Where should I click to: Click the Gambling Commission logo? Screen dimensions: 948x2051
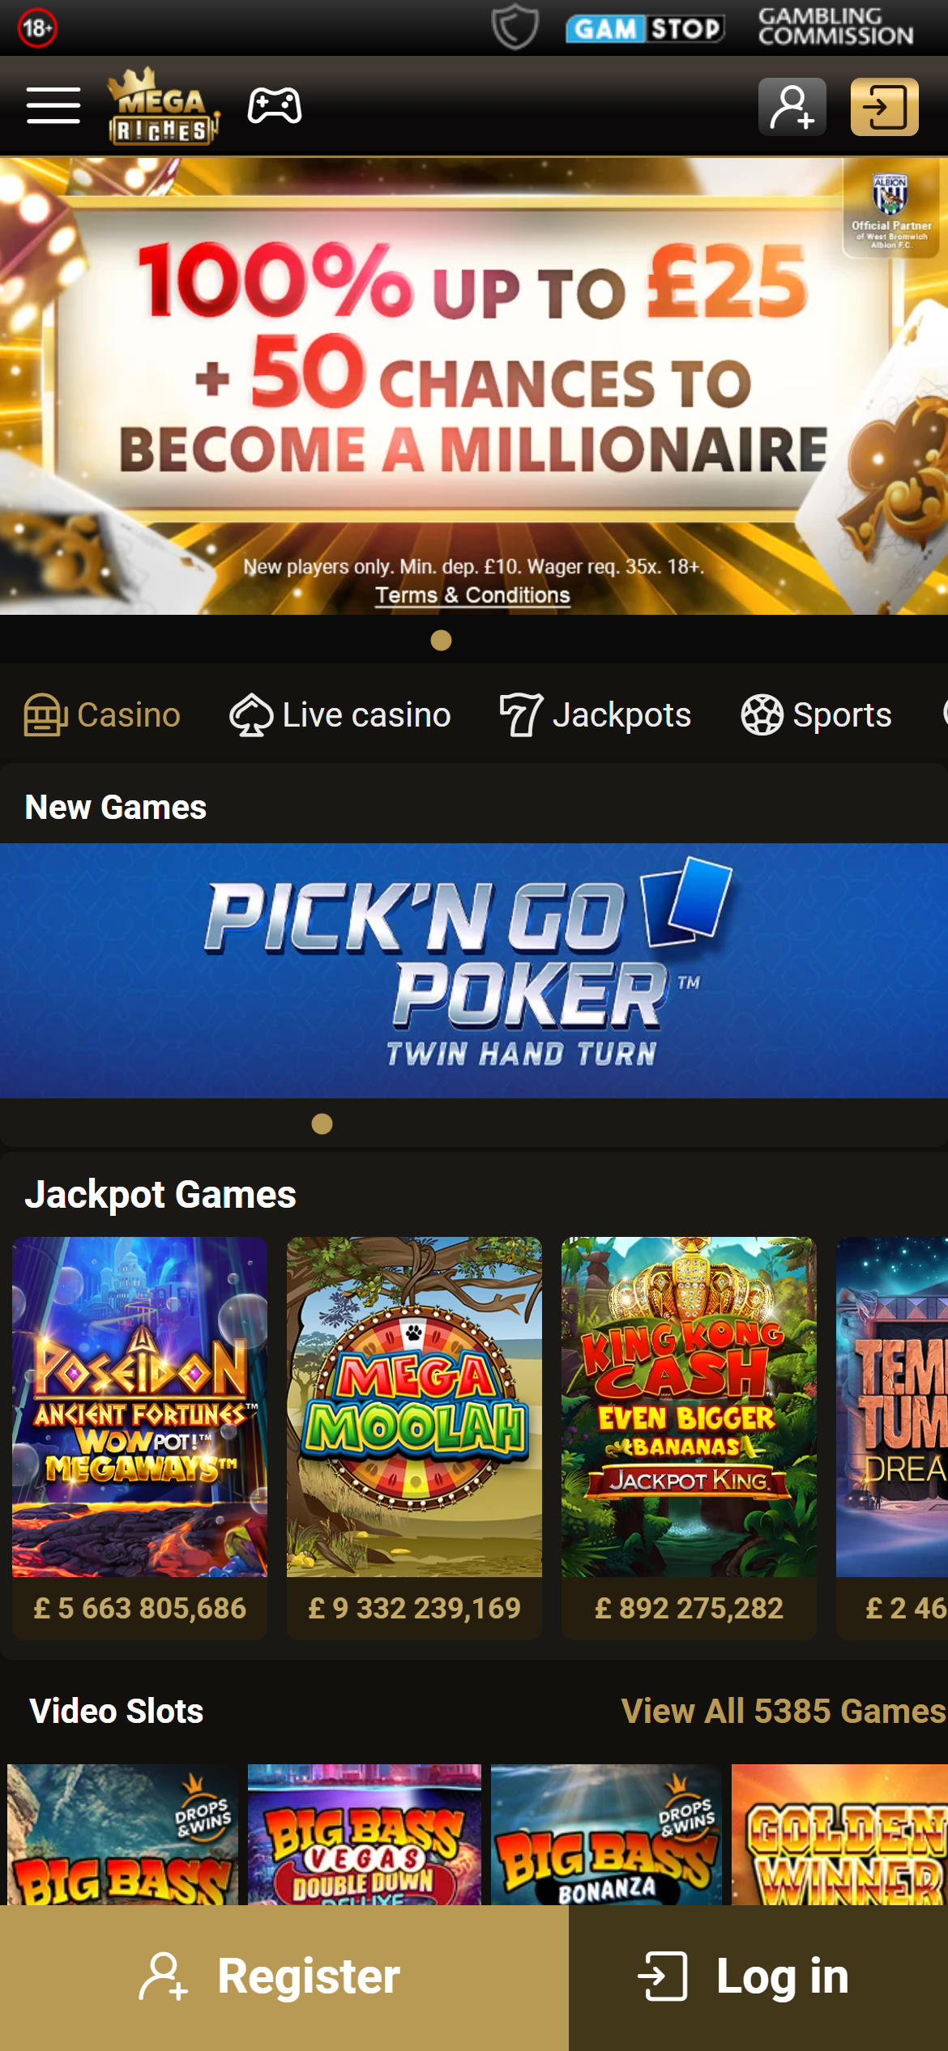[835, 27]
